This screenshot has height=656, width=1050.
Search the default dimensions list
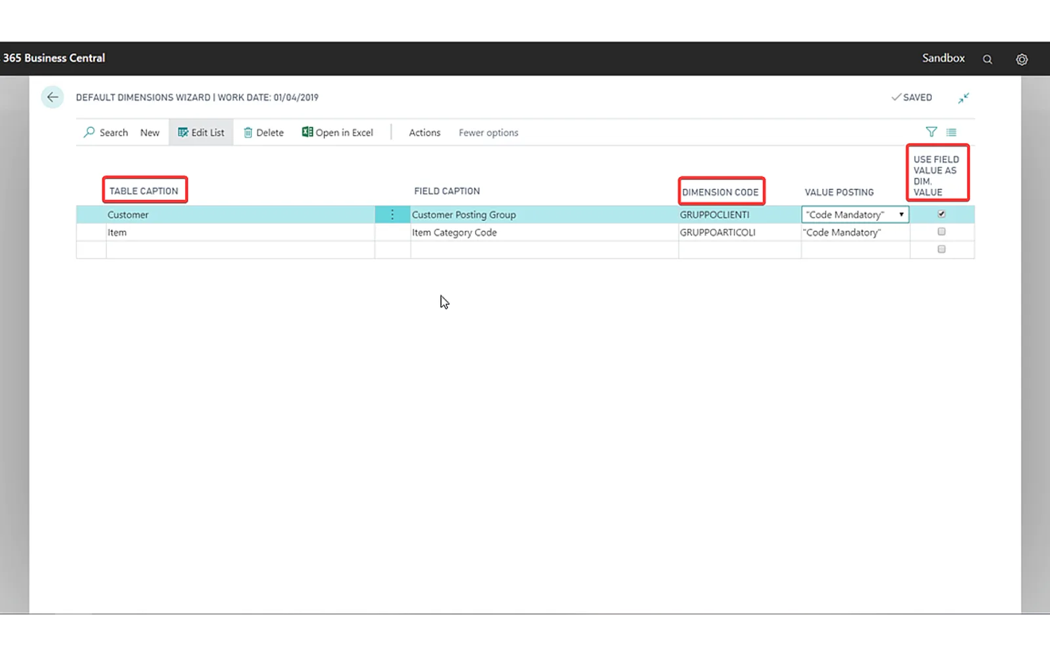(106, 133)
